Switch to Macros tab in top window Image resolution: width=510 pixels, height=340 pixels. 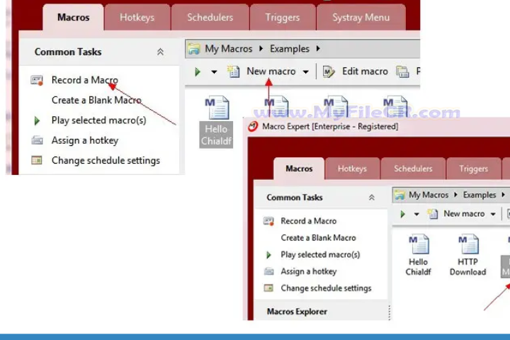pyautogui.click(x=73, y=17)
